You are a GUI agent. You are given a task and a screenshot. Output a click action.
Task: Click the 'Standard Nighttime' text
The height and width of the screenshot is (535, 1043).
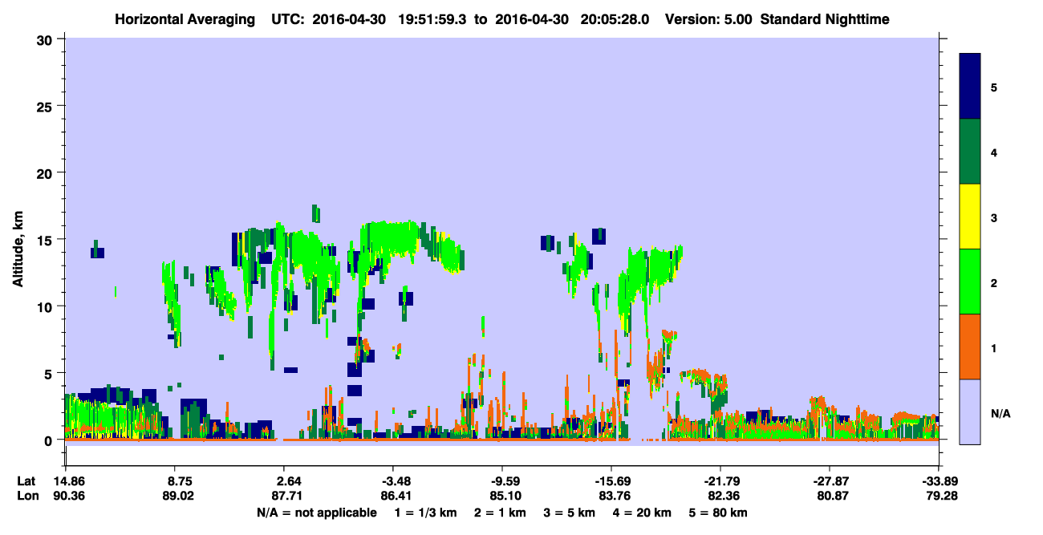tap(825, 18)
